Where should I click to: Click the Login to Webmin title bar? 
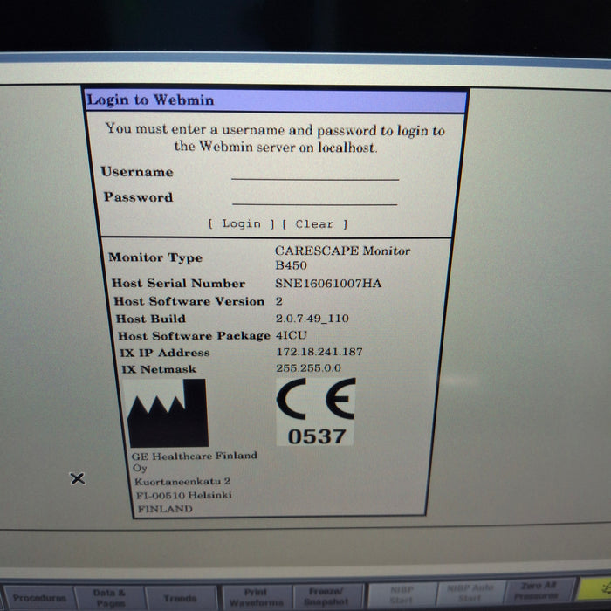276,100
